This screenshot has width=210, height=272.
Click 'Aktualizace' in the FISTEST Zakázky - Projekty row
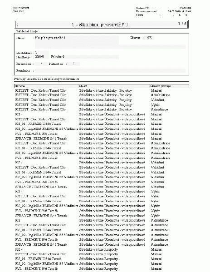159,109
